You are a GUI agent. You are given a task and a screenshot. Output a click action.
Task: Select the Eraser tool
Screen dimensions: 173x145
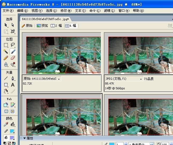(x=13, y=58)
